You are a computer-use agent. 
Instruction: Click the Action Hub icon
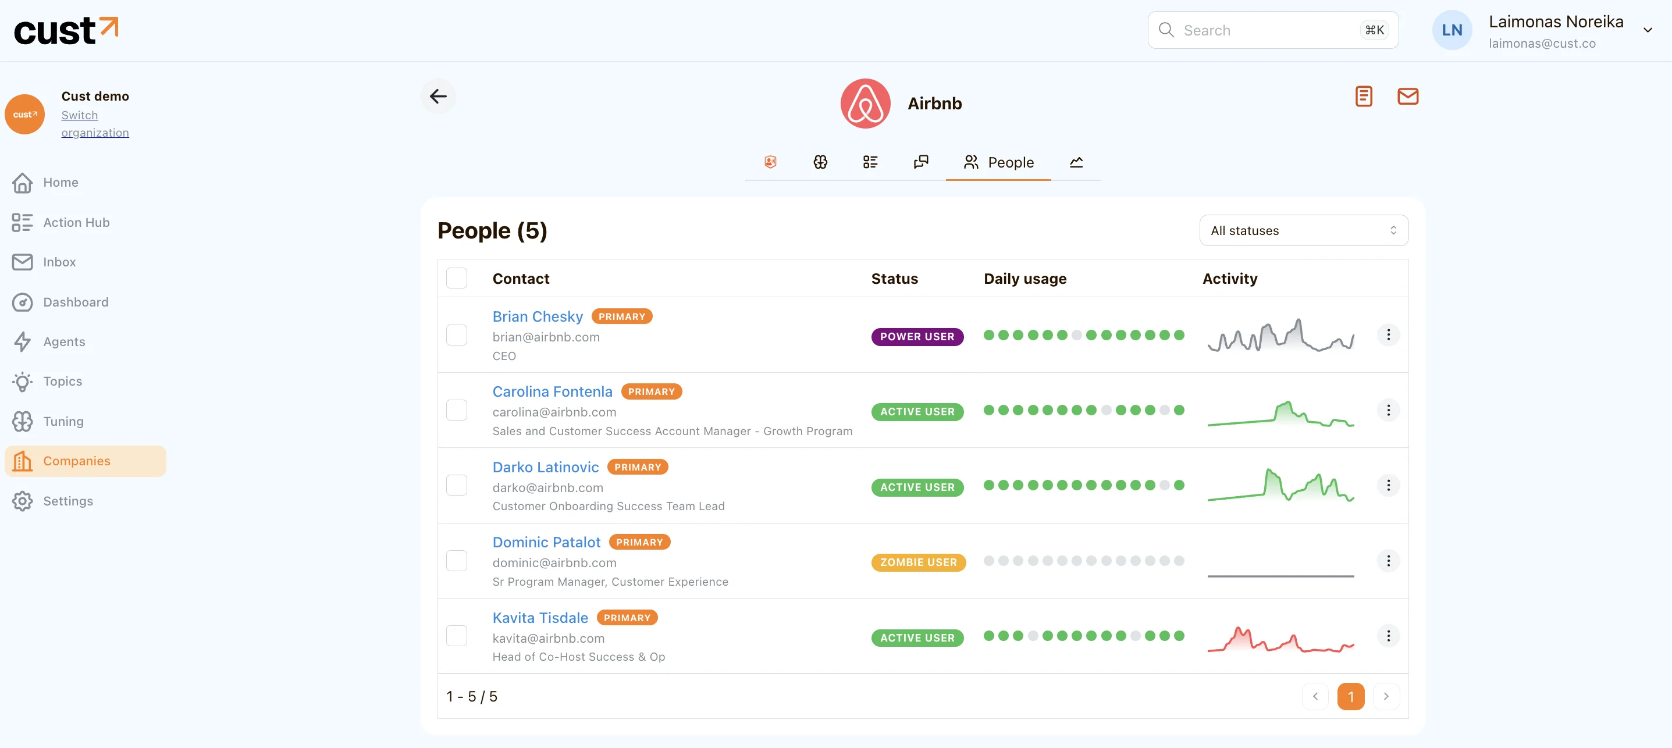pyautogui.click(x=22, y=223)
